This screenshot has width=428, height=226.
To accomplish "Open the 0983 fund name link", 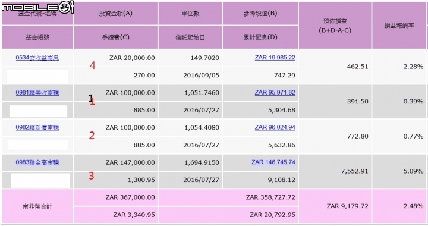I will pos(37,162).
